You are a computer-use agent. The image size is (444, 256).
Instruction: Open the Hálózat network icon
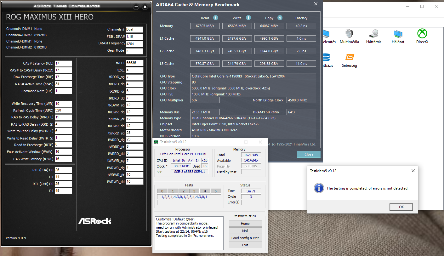tap(398, 36)
